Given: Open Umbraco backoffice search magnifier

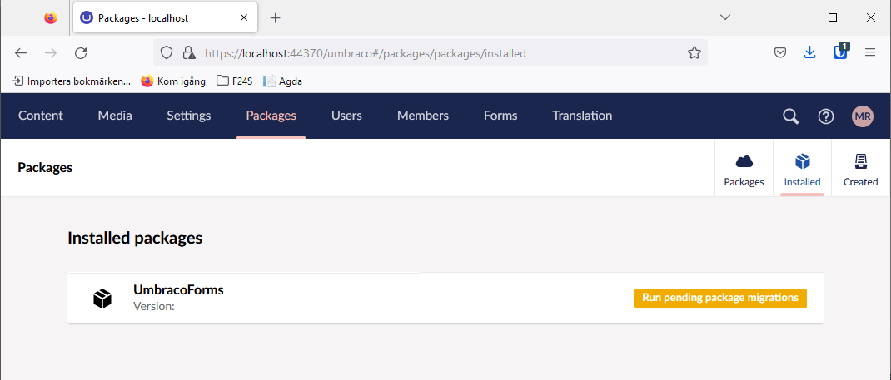Looking at the screenshot, I should click(790, 116).
